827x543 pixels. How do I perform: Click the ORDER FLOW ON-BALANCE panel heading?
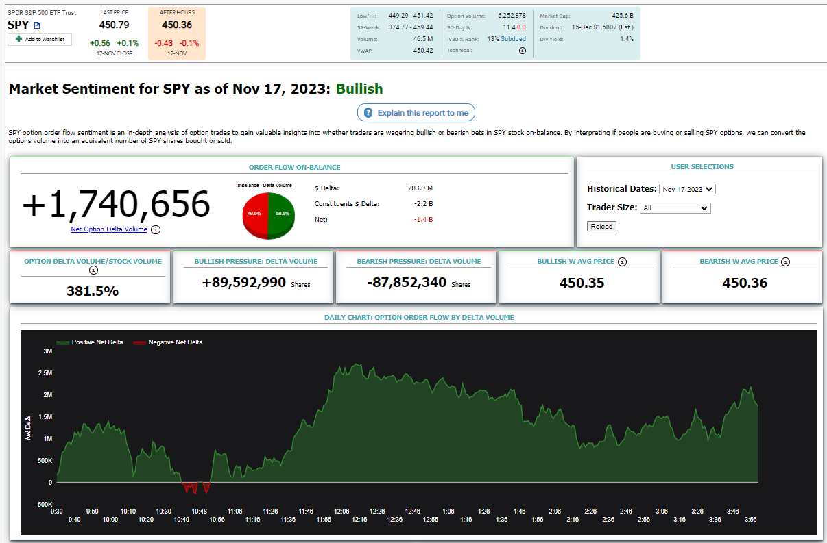pyautogui.click(x=295, y=168)
